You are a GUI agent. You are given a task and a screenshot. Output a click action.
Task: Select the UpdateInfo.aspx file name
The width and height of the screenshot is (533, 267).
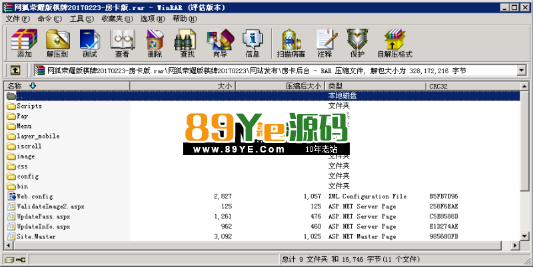tap(43, 226)
